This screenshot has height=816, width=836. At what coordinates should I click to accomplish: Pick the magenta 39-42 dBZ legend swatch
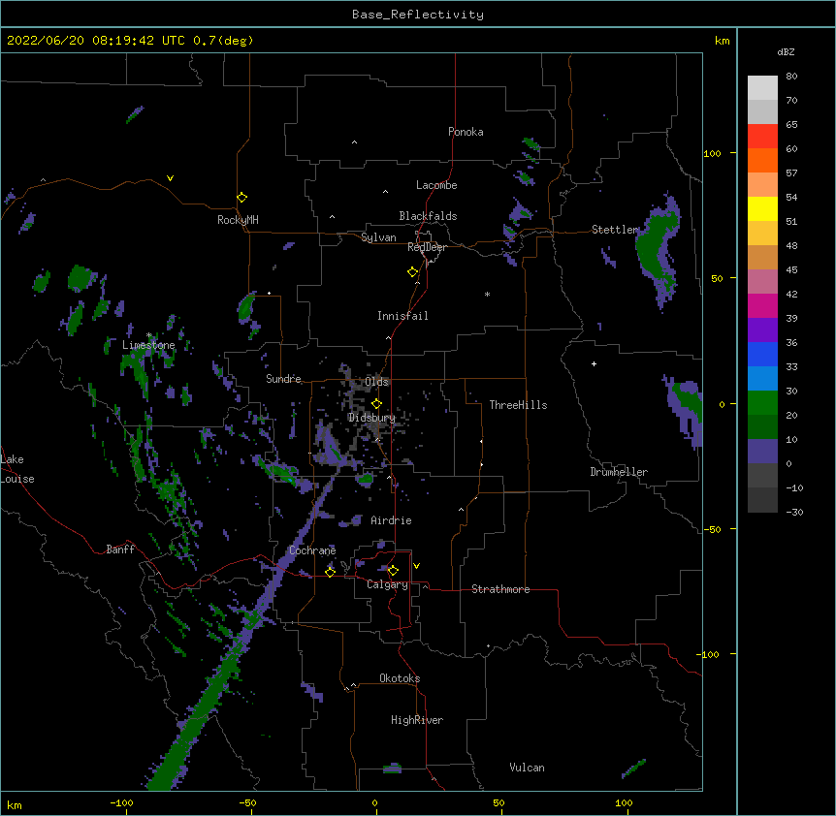(762, 305)
